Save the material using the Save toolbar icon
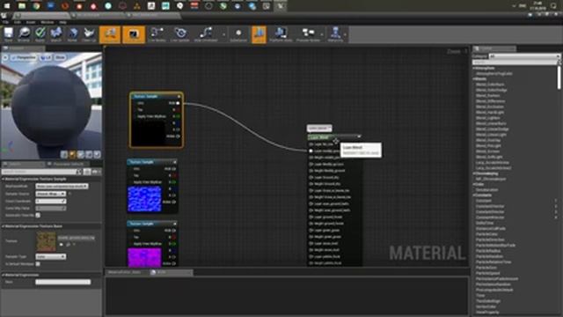563x317 pixels. [x=8, y=34]
